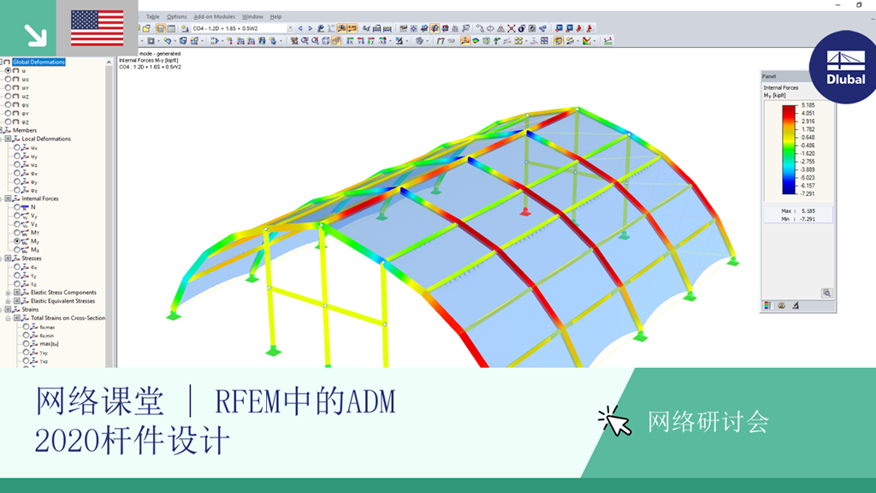Select stress σx radio button
The width and height of the screenshot is (876, 493).
(17, 267)
